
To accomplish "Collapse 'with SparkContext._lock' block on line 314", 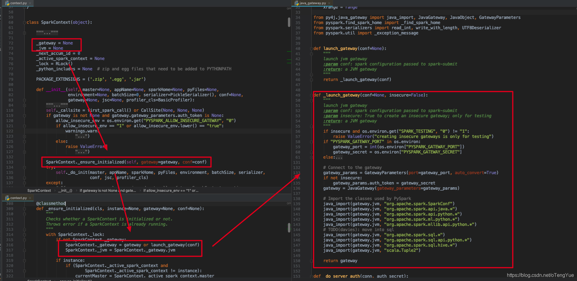I will point(24,235).
